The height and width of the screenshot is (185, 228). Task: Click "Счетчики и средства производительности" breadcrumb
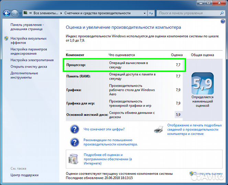[98, 13]
